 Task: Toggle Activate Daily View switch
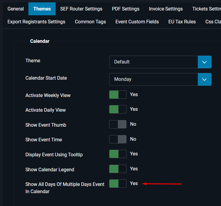[x=118, y=109]
